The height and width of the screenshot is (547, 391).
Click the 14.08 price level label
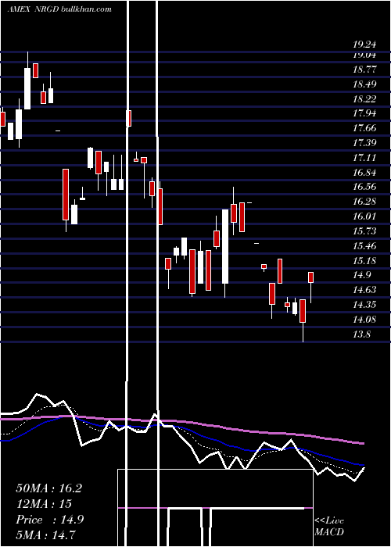click(x=364, y=319)
